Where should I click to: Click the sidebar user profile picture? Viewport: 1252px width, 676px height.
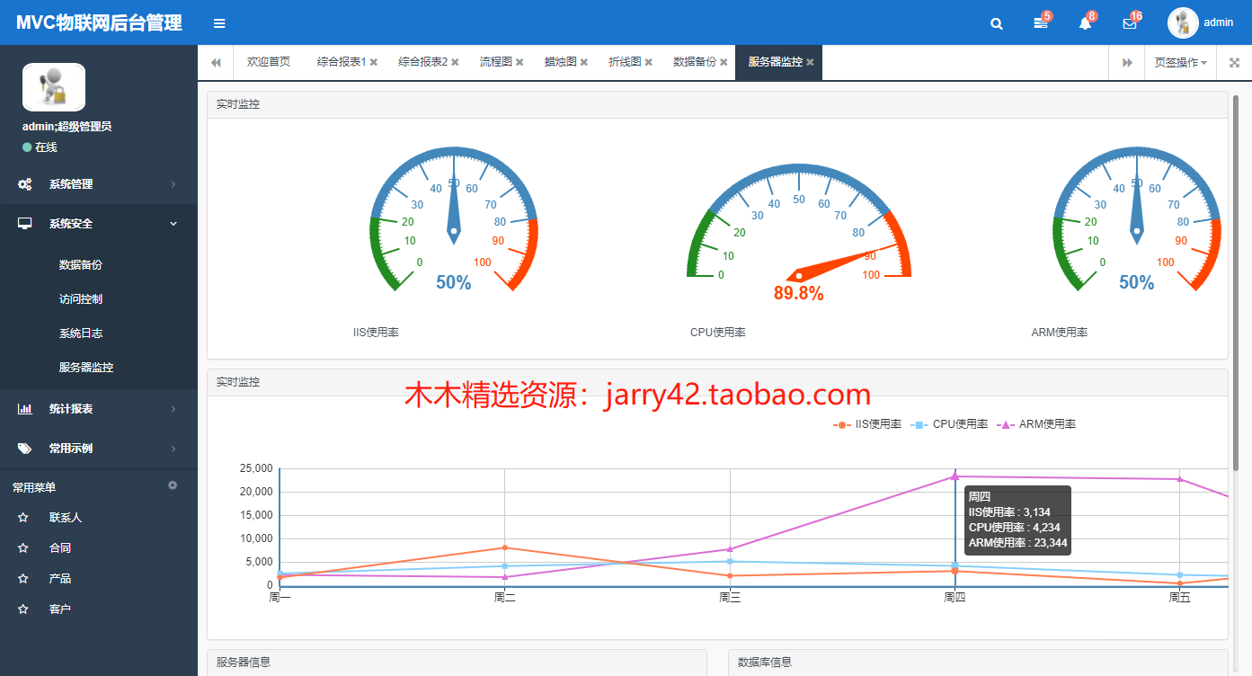click(x=54, y=87)
